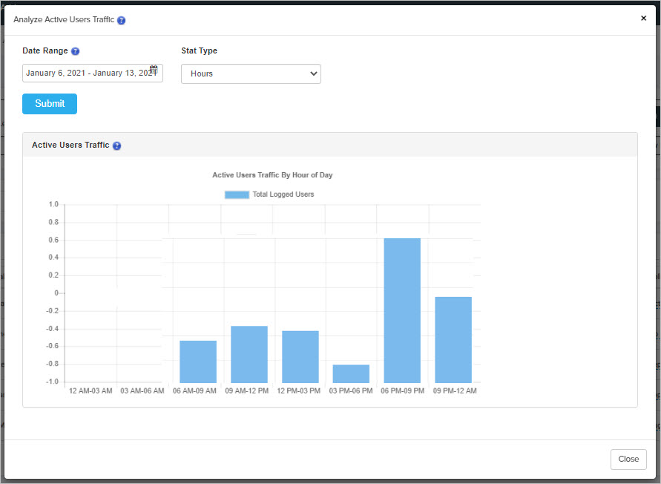Click the Date Range help icon
Viewport: 661px width, 484px height.
tap(76, 51)
